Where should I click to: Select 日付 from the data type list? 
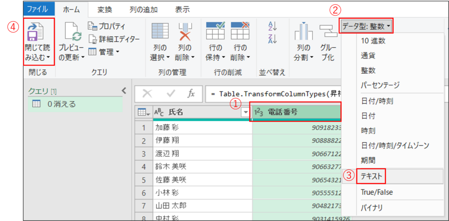tap(368, 116)
